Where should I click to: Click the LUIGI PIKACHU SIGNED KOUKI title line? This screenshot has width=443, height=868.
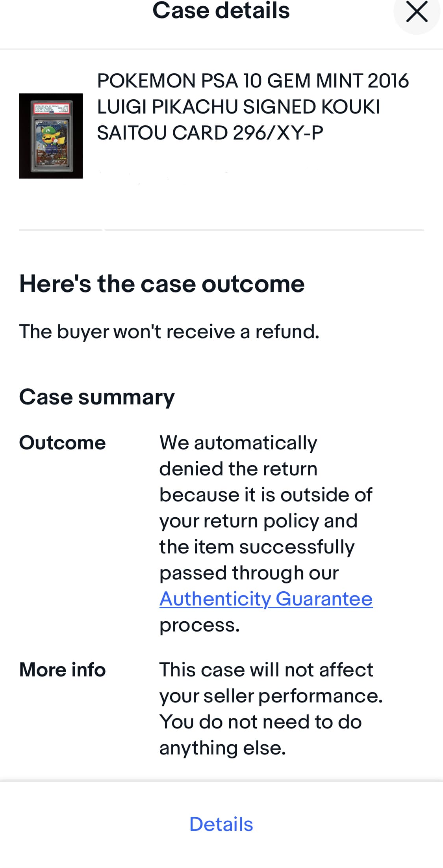tap(239, 107)
